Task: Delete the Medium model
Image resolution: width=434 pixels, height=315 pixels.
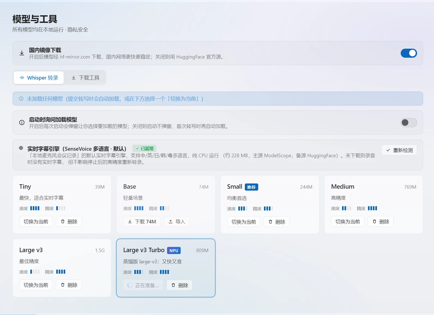Action: 381,221
